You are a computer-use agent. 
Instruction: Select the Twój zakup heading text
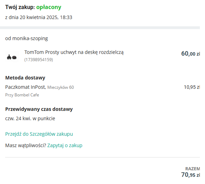pyautogui.click(x=20, y=7)
